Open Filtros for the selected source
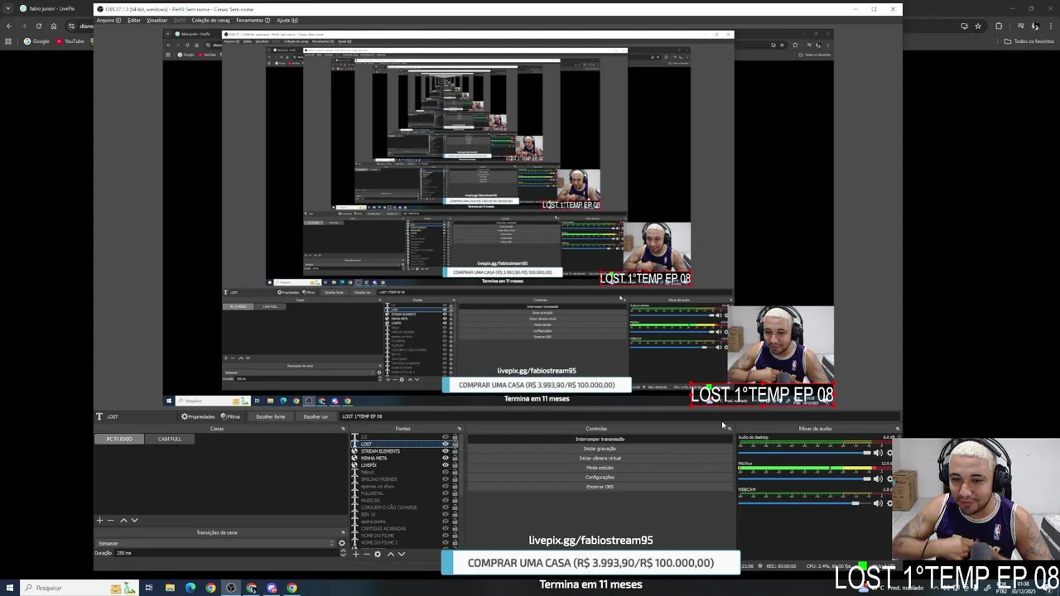1060x596 pixels. tap(230, 416)
